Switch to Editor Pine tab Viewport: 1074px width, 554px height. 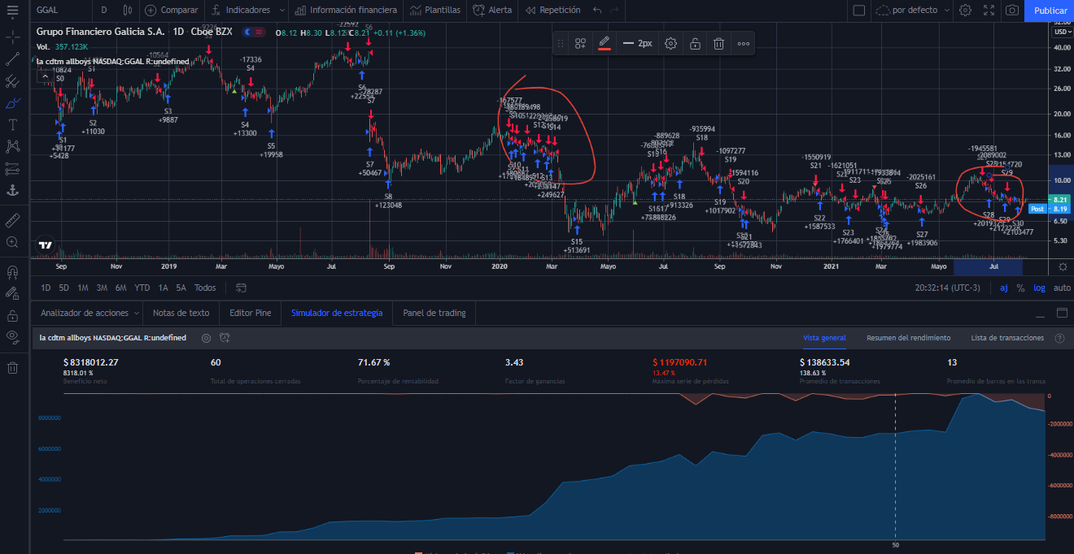pos(250,313)
